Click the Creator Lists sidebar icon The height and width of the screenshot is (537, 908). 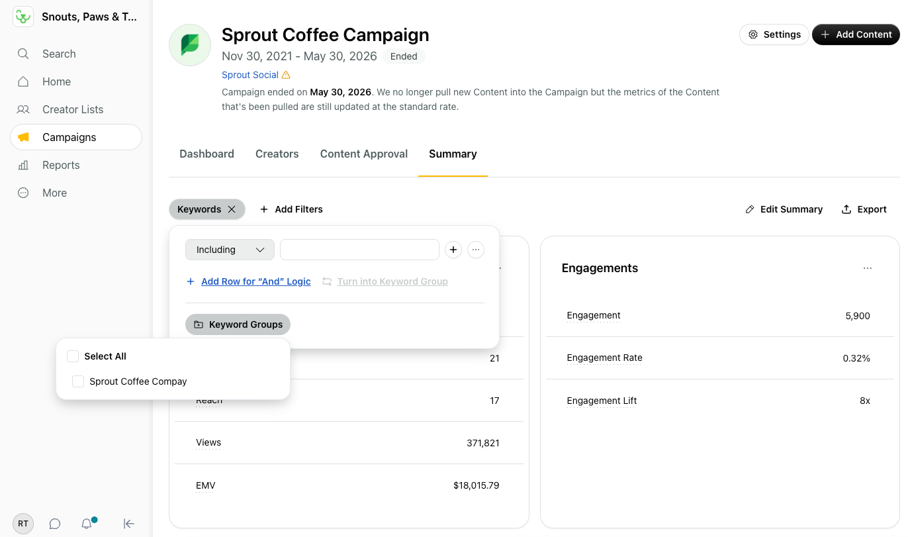click(23, 109)
